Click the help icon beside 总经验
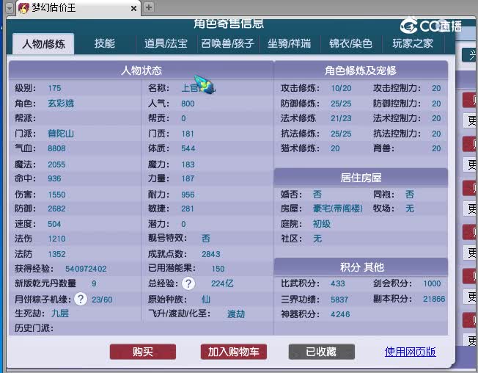 click(x=188, y=283)
